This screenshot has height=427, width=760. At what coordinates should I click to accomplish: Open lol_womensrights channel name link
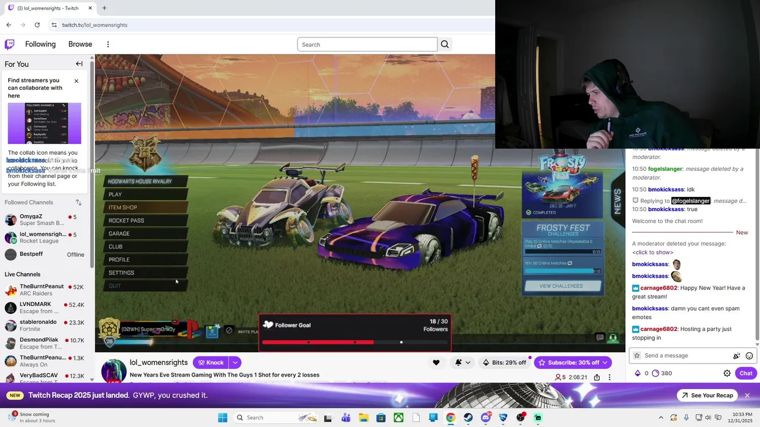[159, 362]
